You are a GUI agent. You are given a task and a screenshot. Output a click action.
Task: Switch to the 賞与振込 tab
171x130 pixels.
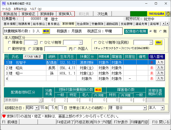53,24
